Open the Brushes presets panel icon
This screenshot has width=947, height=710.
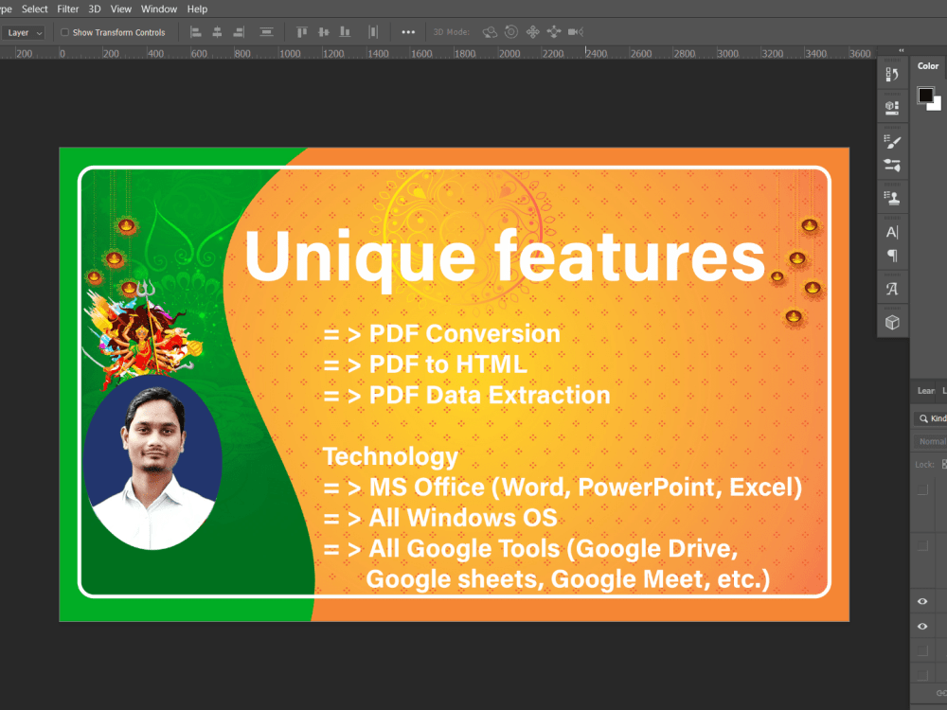[892, 165]
